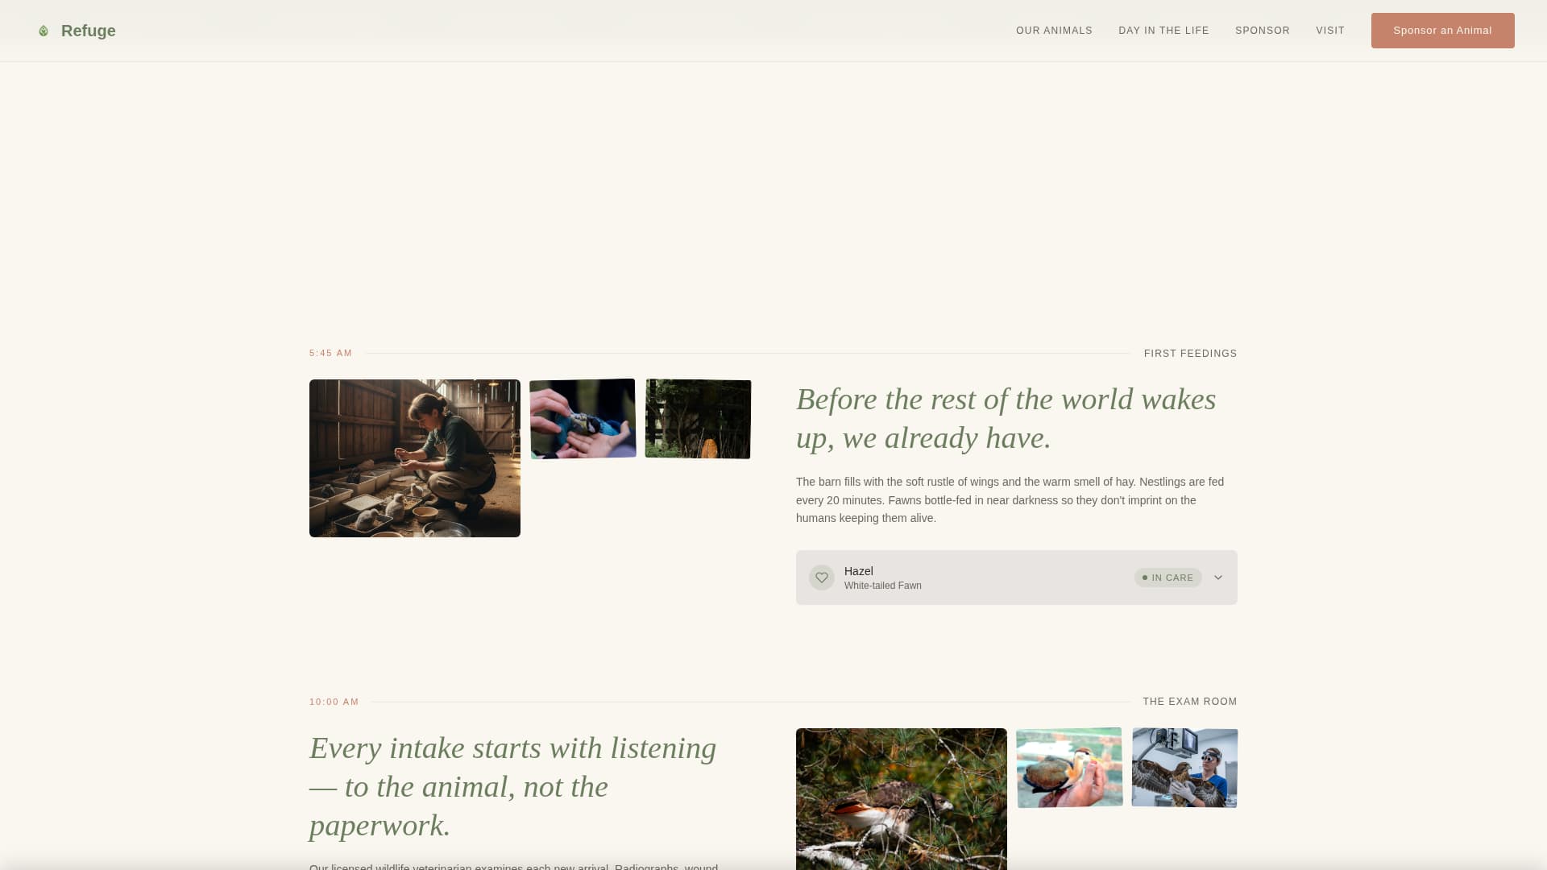View the vet holding hawk thumbnail
Viewport: 1547px width, 870px height.
click(x=1184, y=768)
